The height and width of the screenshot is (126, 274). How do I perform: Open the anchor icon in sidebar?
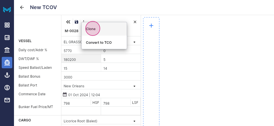7,75
